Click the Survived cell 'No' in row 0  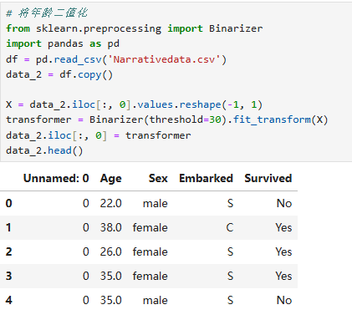[284, 203]
